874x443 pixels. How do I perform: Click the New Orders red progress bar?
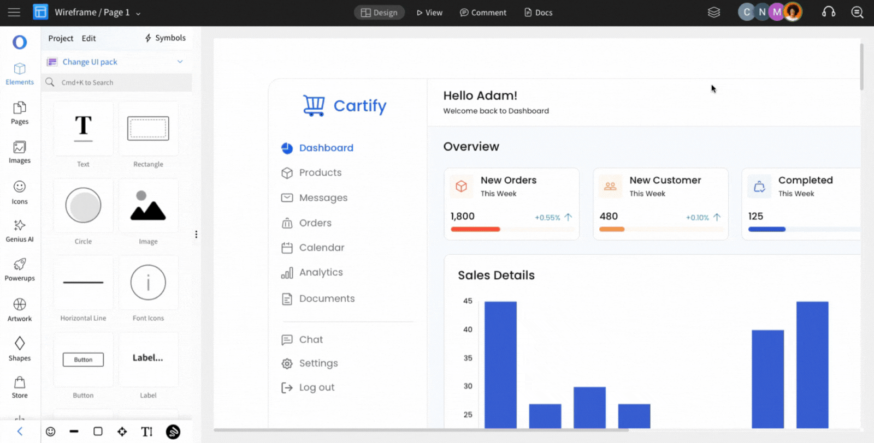pos(475,229)
